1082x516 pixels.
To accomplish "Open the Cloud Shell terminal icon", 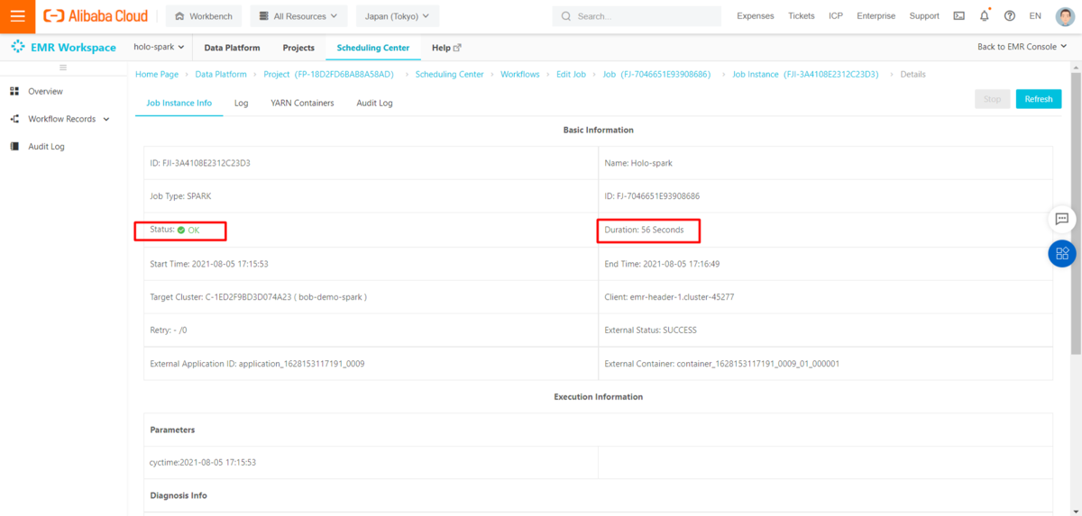I will click(x=958, y=16).
